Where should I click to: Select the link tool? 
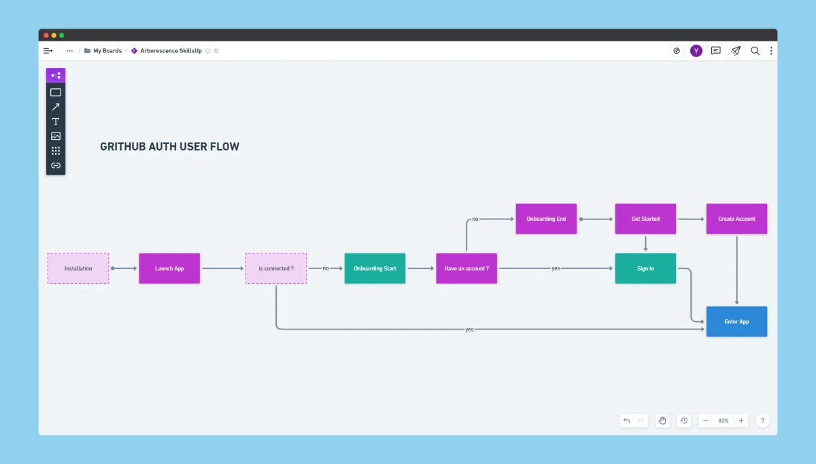pyautogui.click(x=56, y=165)
